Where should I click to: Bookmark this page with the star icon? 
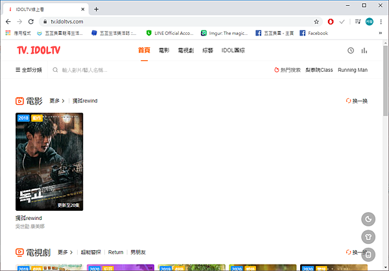[x=316, y=22]
